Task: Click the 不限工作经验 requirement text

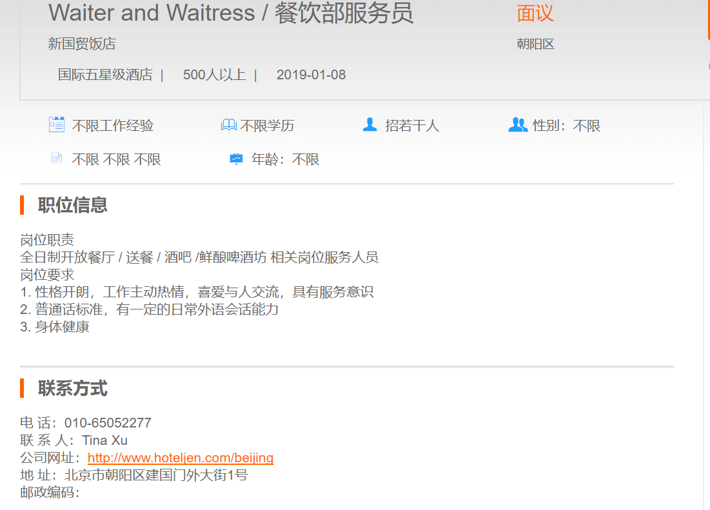Action: pos(113,125)
